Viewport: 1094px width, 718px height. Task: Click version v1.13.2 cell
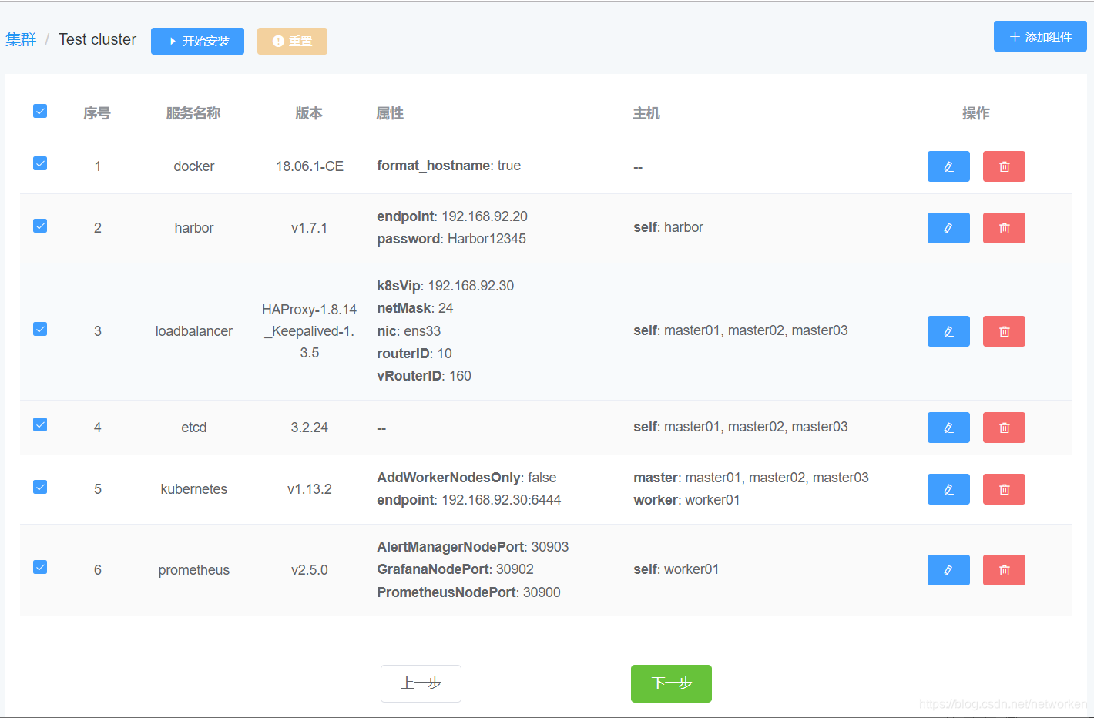pyautogui.click(x=310, y=489)
